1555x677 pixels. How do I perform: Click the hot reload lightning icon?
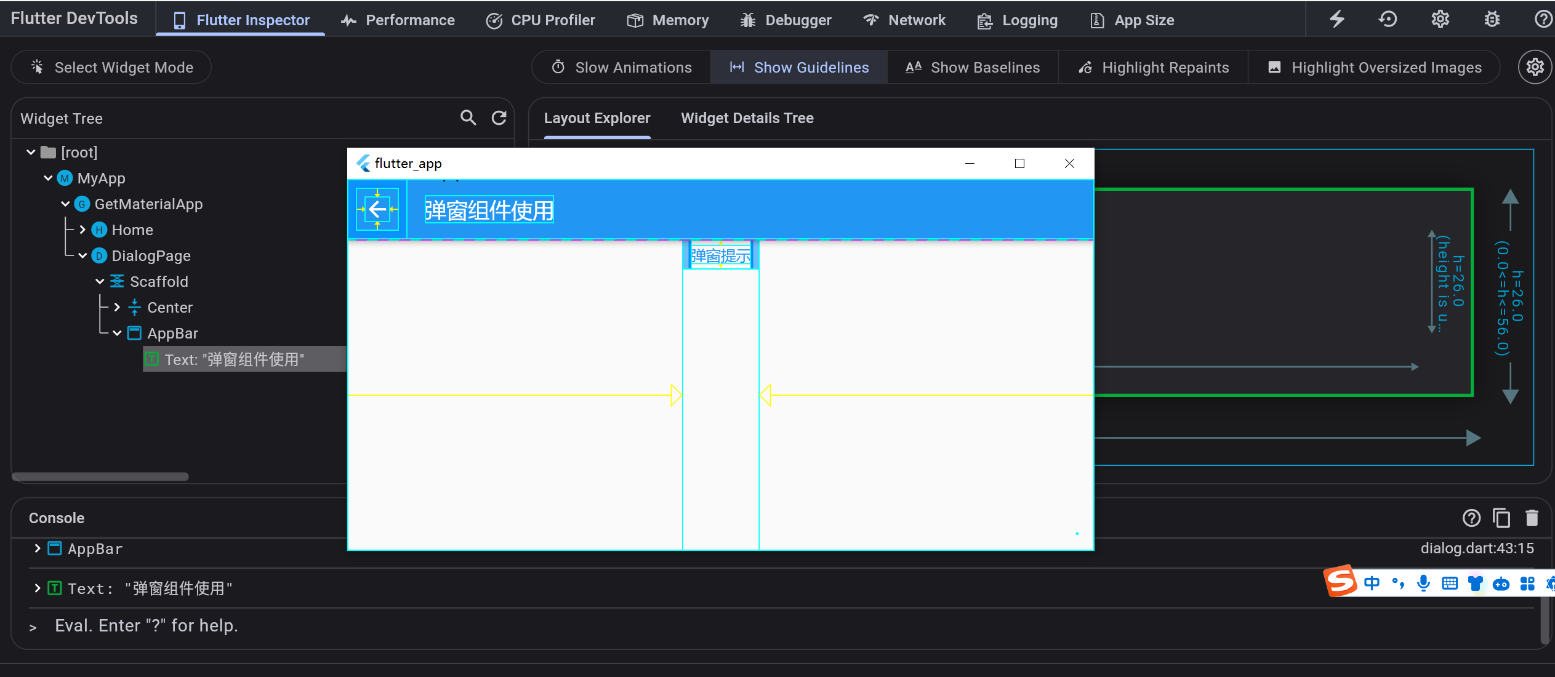(x=1336, y=20)
